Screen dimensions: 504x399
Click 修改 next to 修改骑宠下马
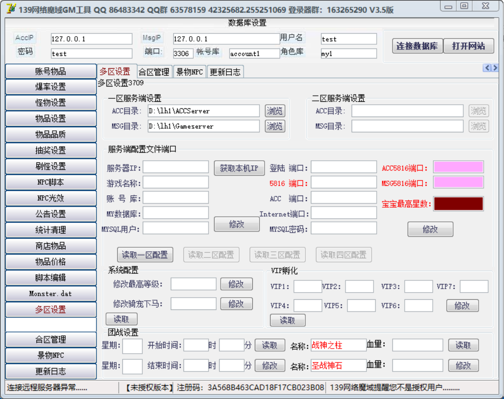[x=236, y=304]
